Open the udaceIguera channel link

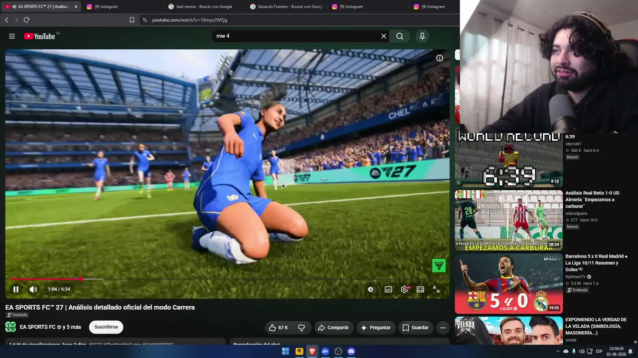pyautogui.click(x=576, y=213)
